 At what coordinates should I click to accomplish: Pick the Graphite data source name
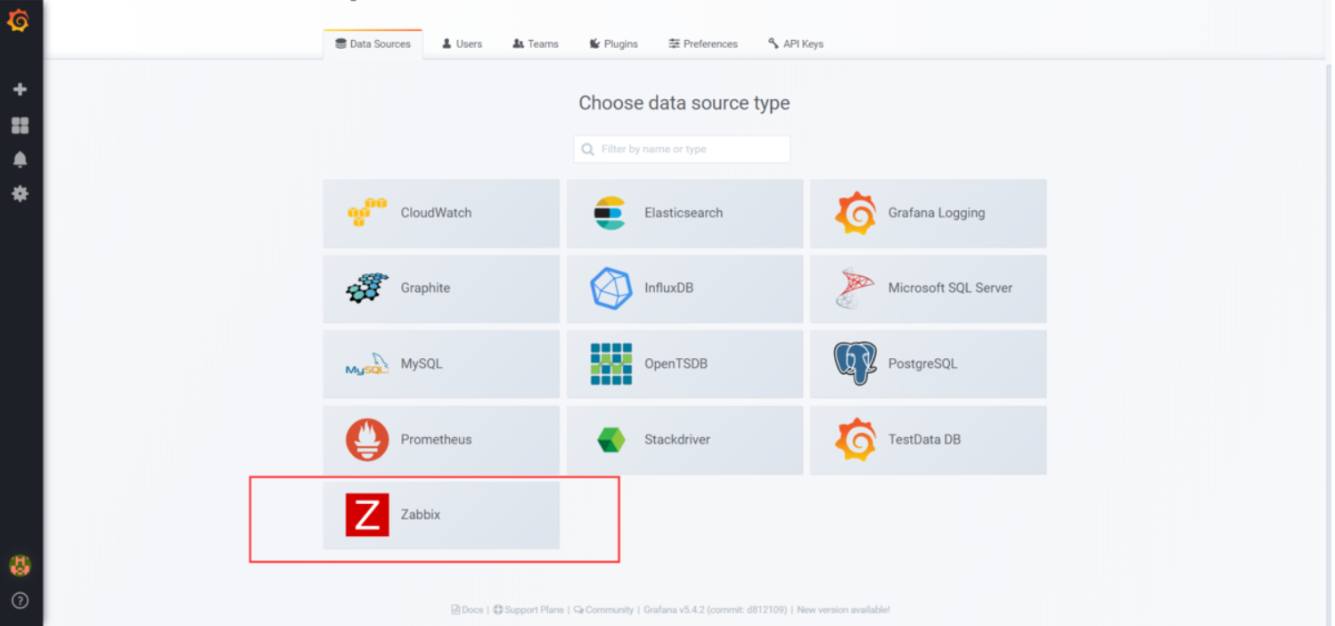(425, 289)
